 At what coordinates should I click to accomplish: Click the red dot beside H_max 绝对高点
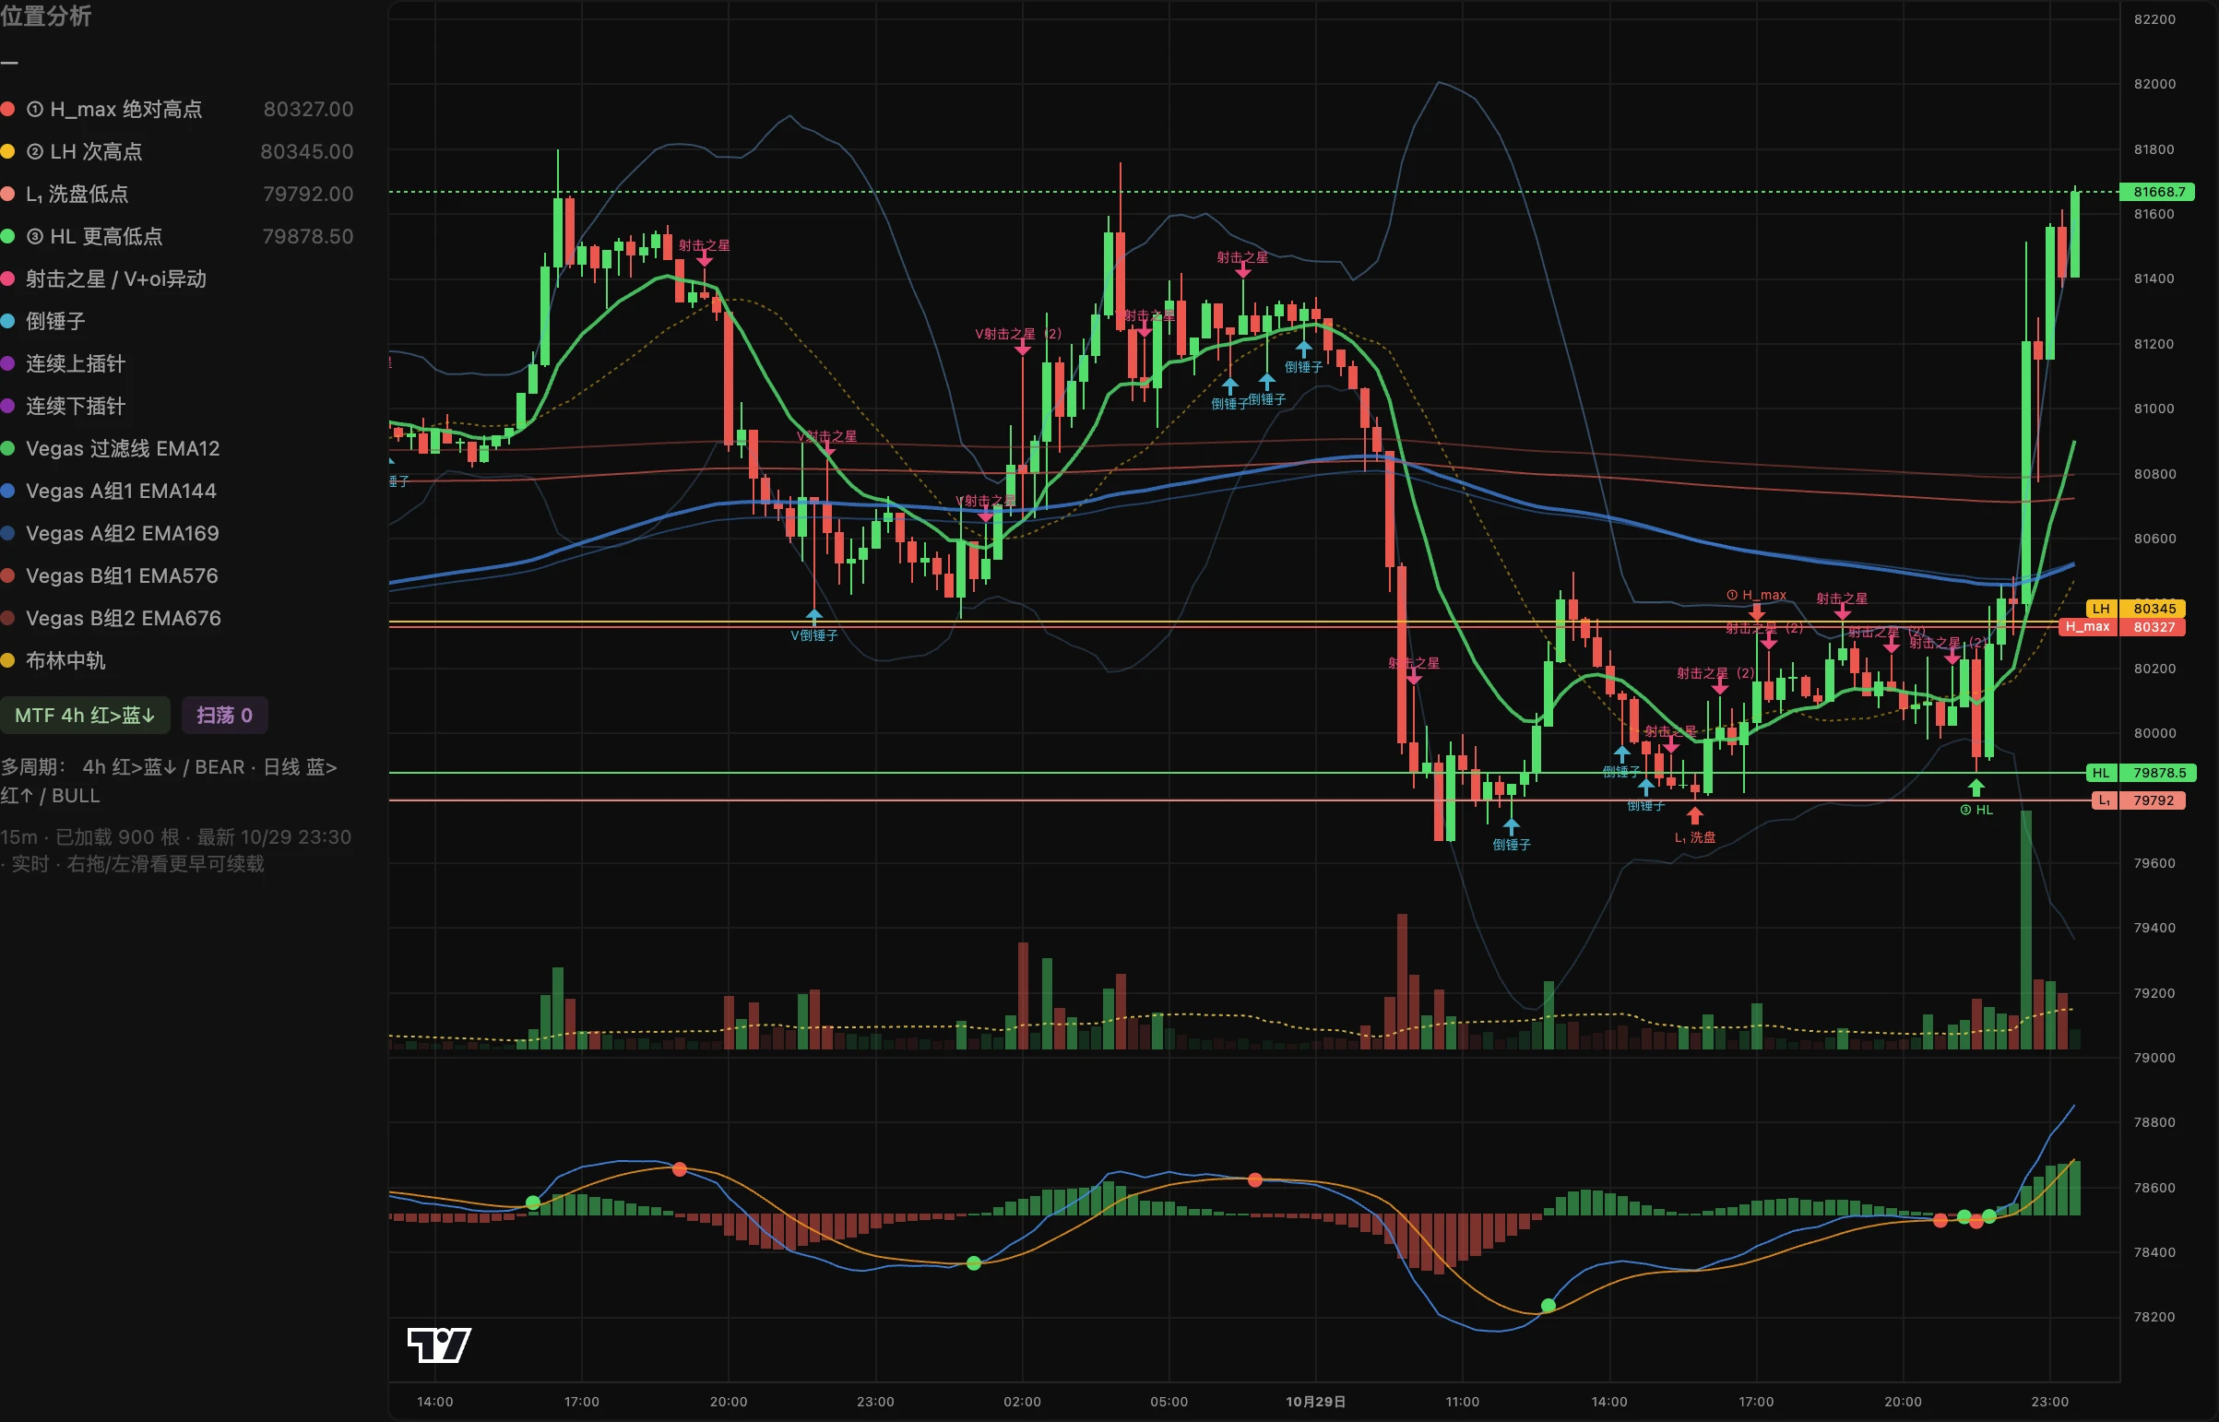pyautogui.click(x=7, y=109)
